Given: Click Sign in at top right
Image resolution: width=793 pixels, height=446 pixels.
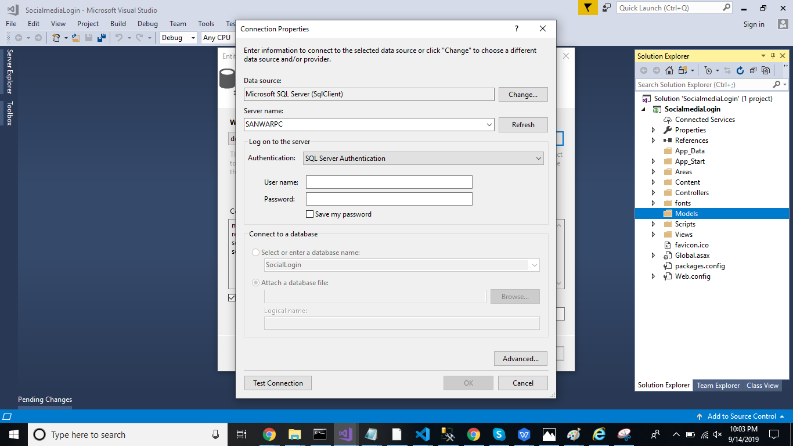Looking at the screenshot, I should point(754,24).
